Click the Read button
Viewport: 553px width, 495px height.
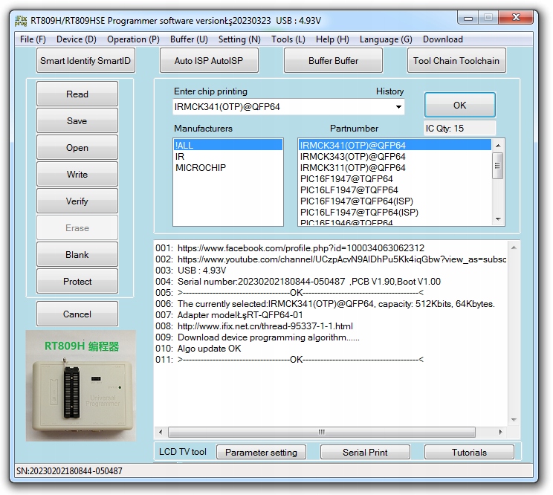click(x=77, y=94)
